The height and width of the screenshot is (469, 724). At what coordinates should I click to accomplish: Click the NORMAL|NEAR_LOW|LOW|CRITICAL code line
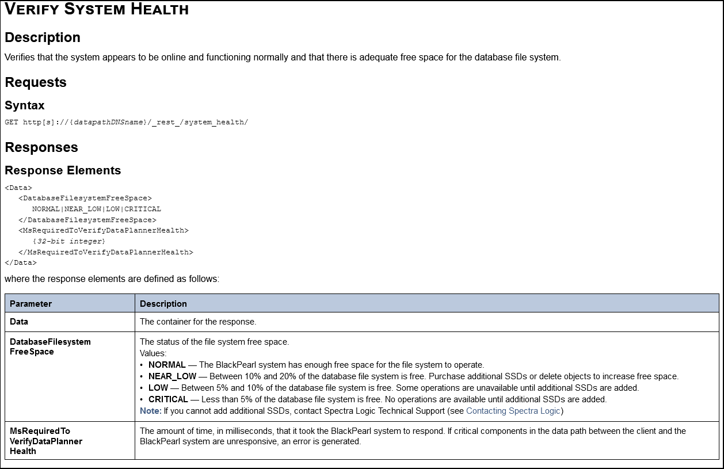(x=97, y=209)
